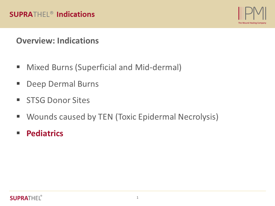Select the STSG Donor Sites line

pyautogui.click(x=58, y=100)
